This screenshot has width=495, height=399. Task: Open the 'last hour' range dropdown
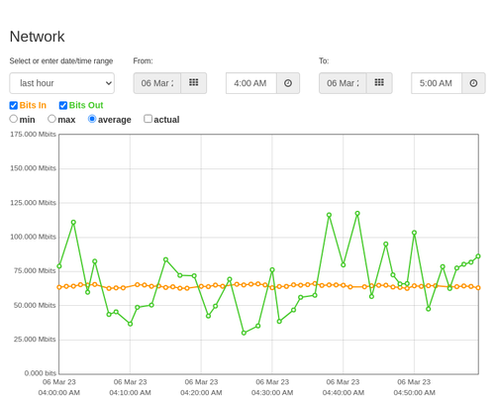62,83
